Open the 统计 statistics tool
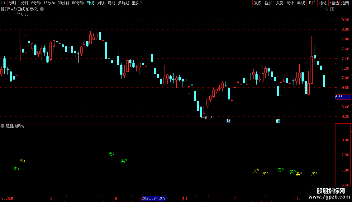The height and width of the screenshot is (202, 352). click(290, 3)
